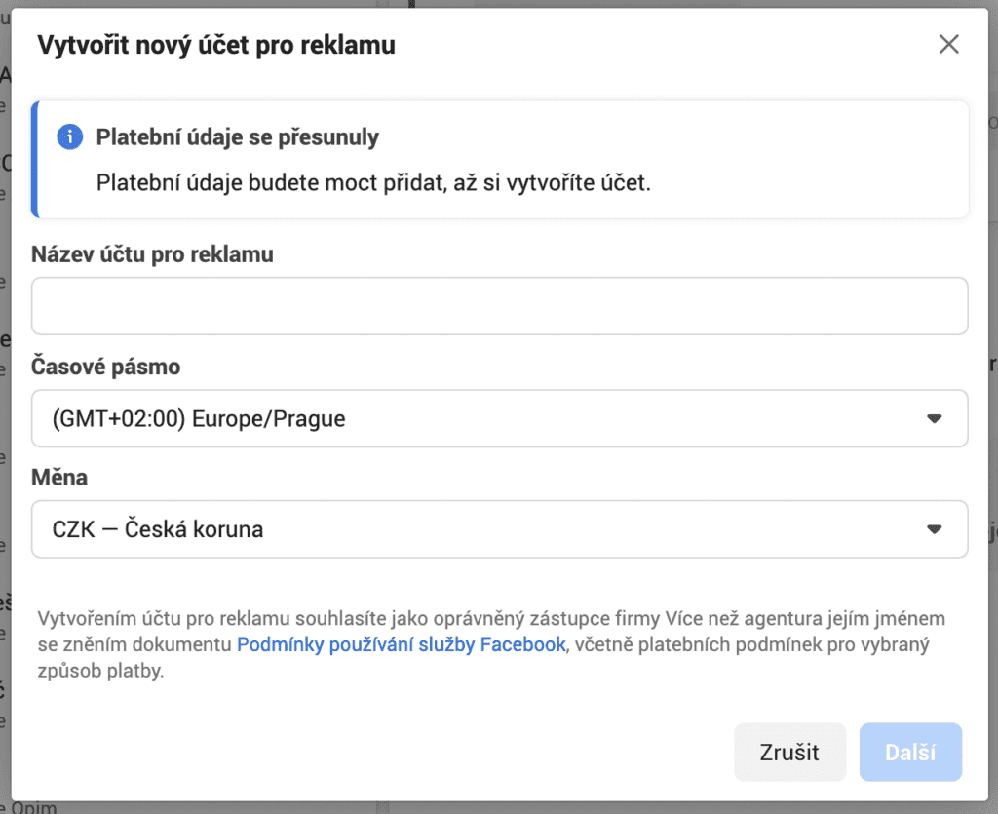This screenshot has height=814, width=998.
Task: Open Podmínky používání služby Facebook link
Action: pyautogui.click(x=401, y=644)
